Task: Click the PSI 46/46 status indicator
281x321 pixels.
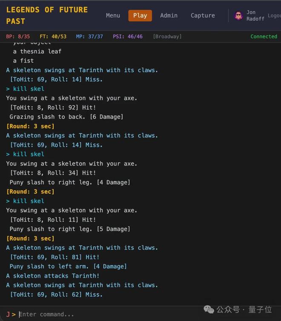Action: click(127, 37)
